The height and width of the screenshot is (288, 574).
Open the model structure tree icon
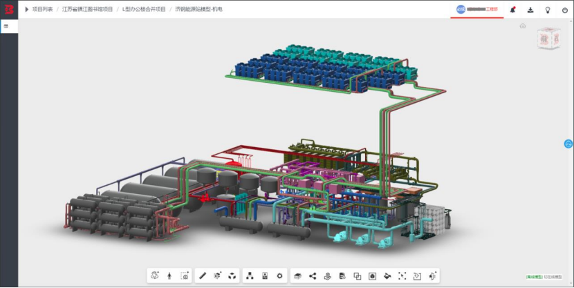[250, 276]
